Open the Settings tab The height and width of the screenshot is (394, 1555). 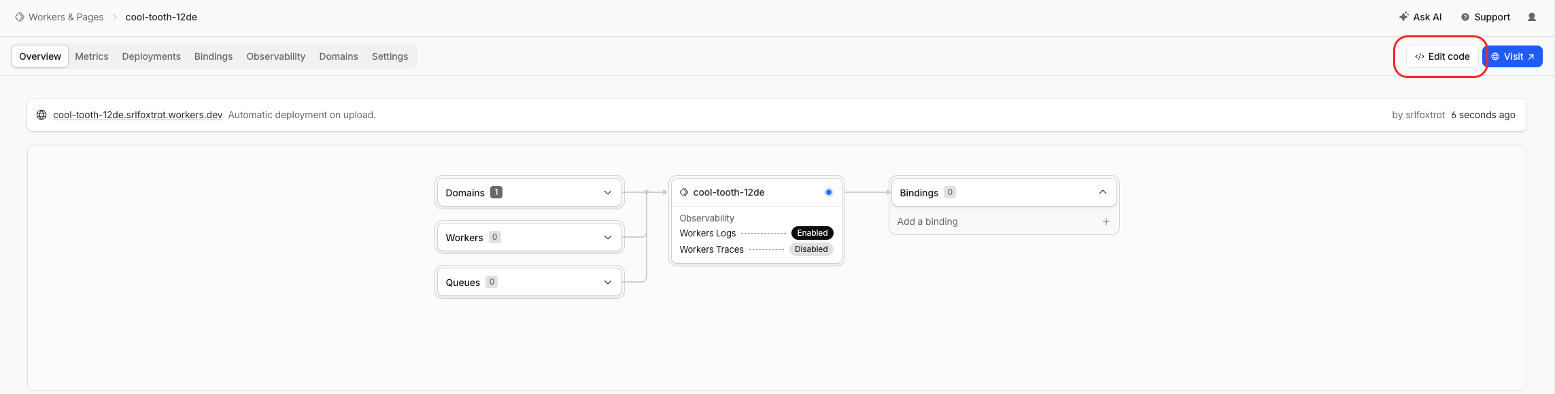point(390,56)
